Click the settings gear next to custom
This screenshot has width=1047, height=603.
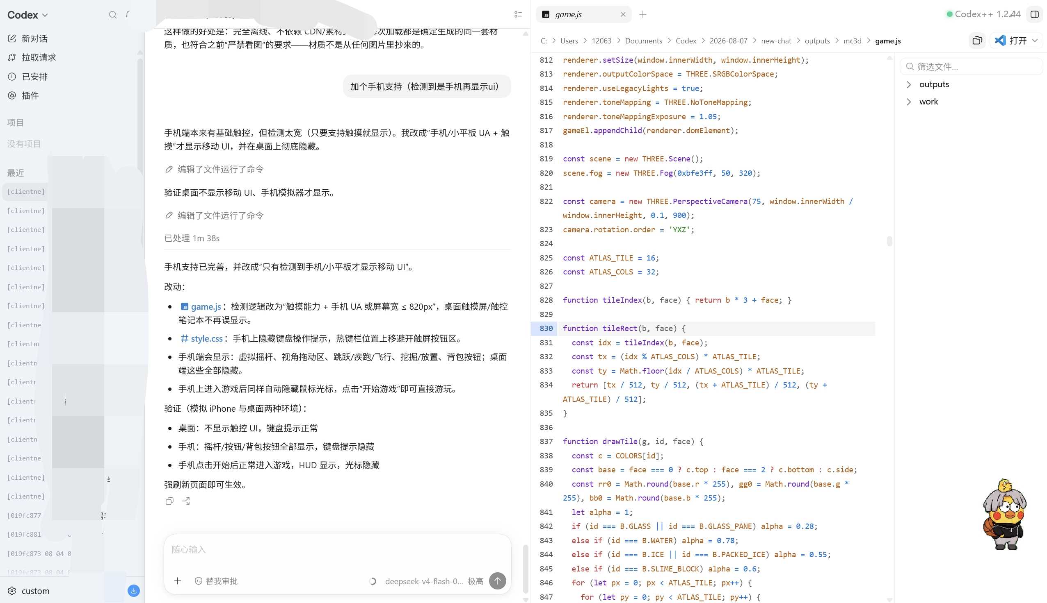12,591
